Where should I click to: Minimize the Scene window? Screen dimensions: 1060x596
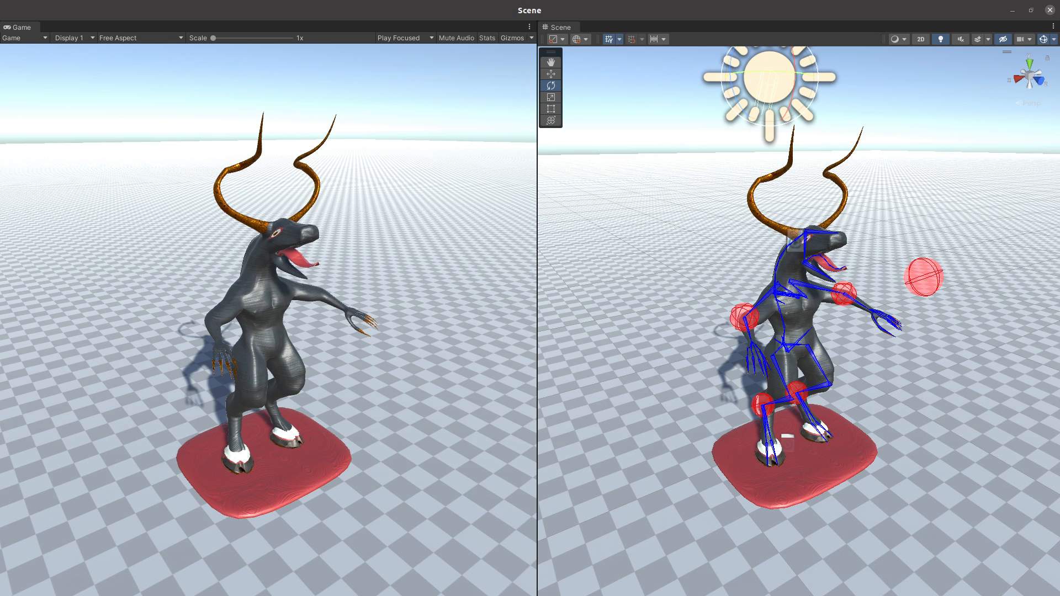(1012, 10)
